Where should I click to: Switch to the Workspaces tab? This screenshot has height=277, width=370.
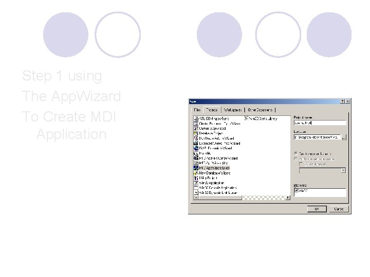coord(233,110)
